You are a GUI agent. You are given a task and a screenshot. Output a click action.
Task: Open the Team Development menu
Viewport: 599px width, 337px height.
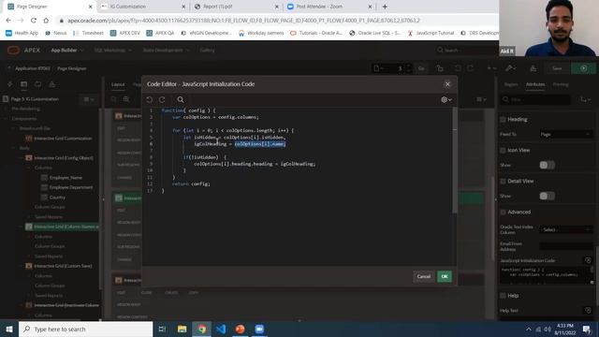tap(166, 50)
